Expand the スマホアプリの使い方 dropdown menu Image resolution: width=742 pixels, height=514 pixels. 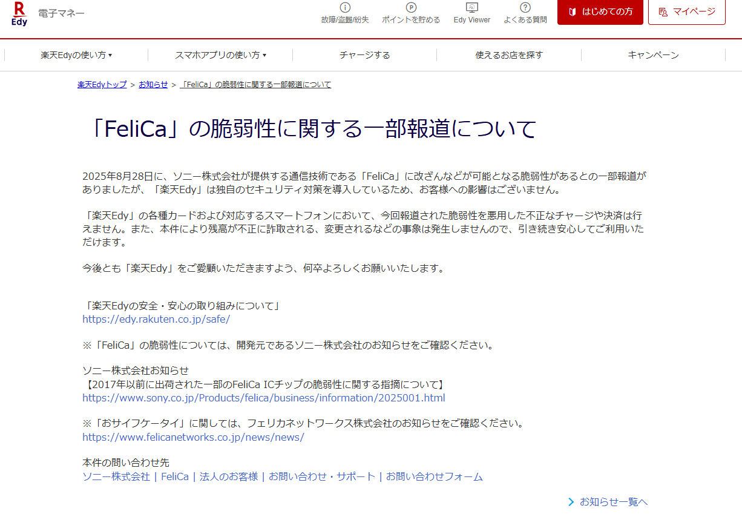click(x=220, y=55)
